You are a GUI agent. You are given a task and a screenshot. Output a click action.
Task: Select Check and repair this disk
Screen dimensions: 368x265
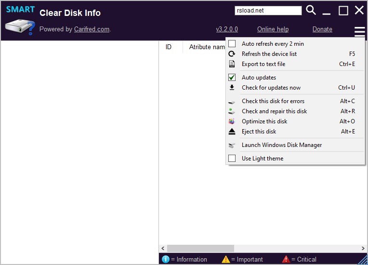[x=295, y=111]
